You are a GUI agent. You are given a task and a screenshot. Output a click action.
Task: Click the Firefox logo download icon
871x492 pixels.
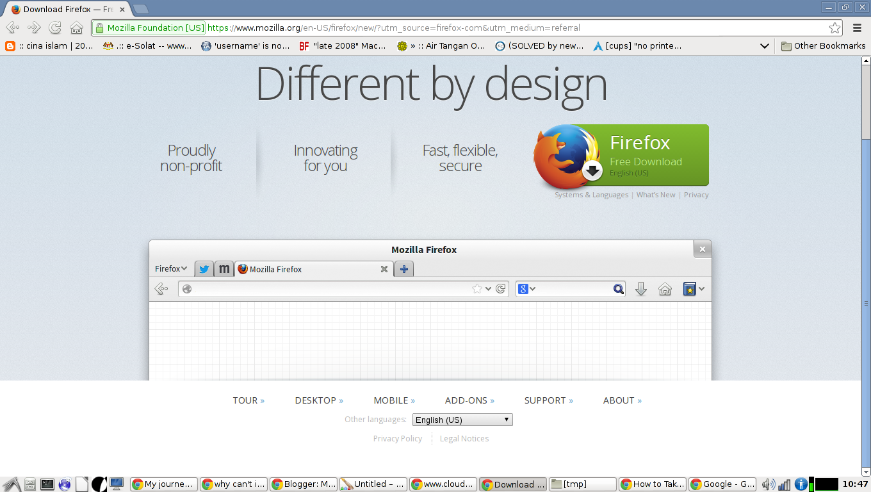click(567, 156)
